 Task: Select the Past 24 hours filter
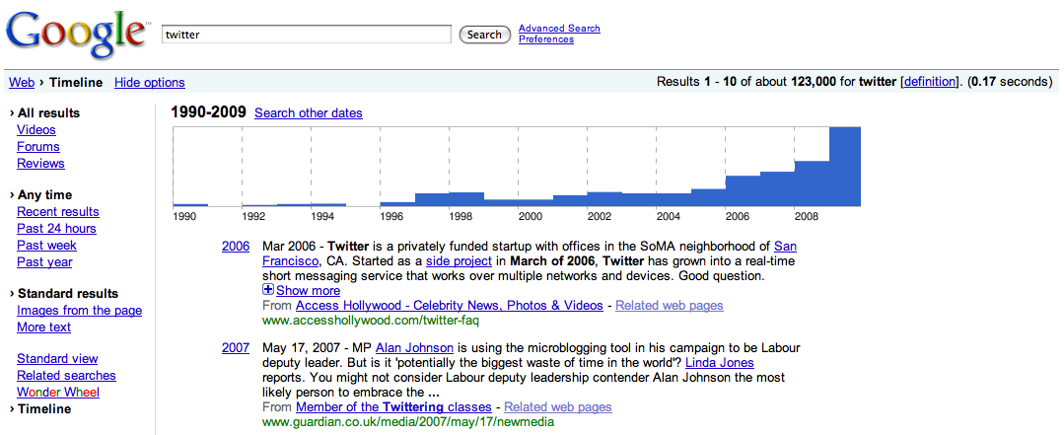pos(56,229)
